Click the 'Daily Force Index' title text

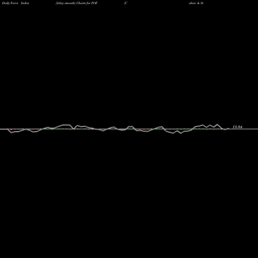pyautogui.click(x=15, y=3)
